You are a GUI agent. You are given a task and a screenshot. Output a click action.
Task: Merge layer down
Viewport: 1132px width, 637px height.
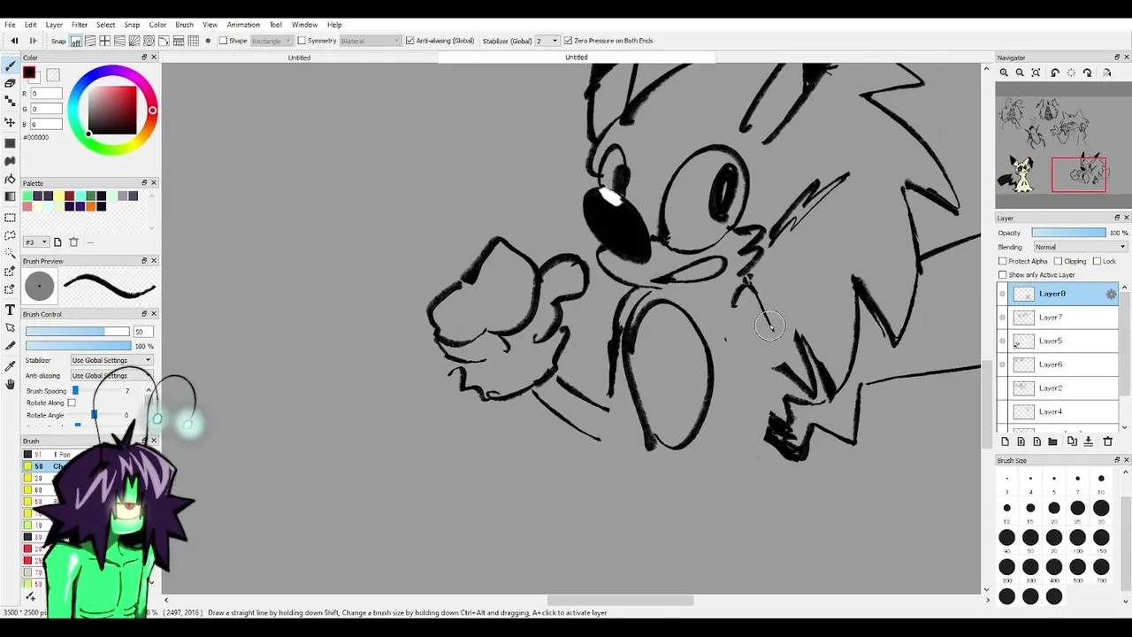pyautogui.click(x=1089, y=441)
